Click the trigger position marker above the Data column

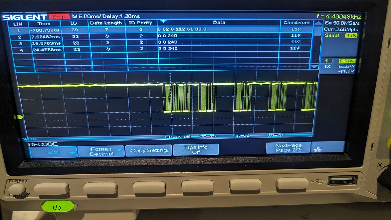[x=164, y=21]
